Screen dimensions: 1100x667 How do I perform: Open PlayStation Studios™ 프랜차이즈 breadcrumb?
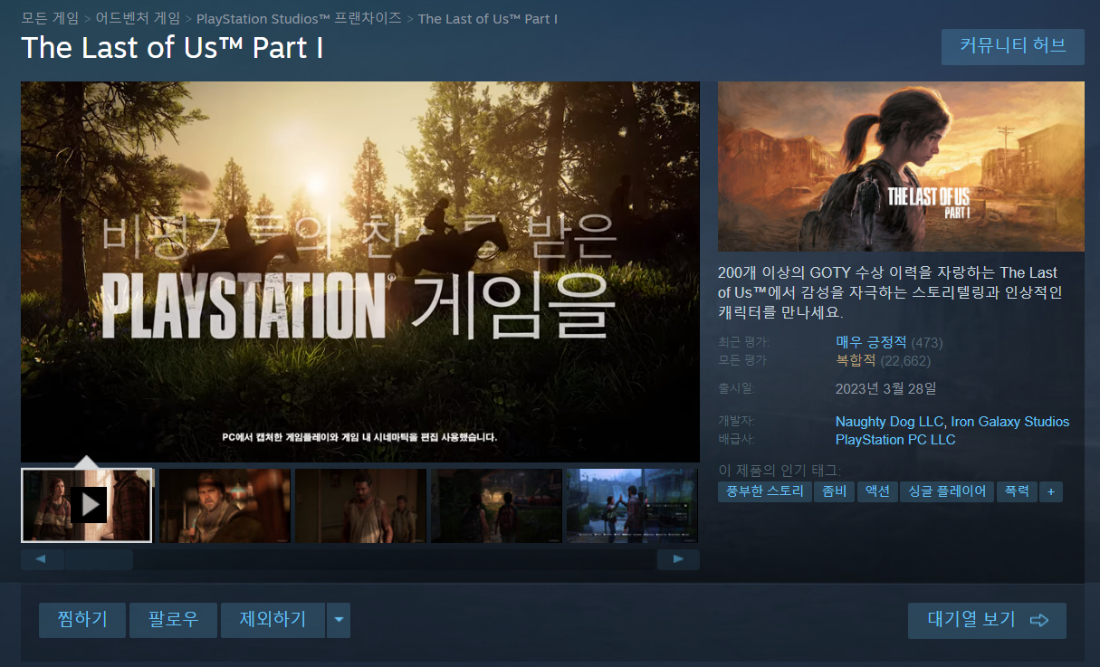click(x=298, y=18)
